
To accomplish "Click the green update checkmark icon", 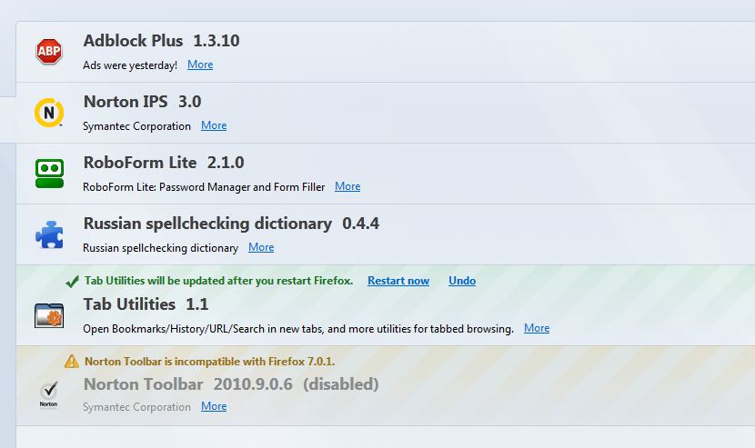I will click(x=72, y=282).
